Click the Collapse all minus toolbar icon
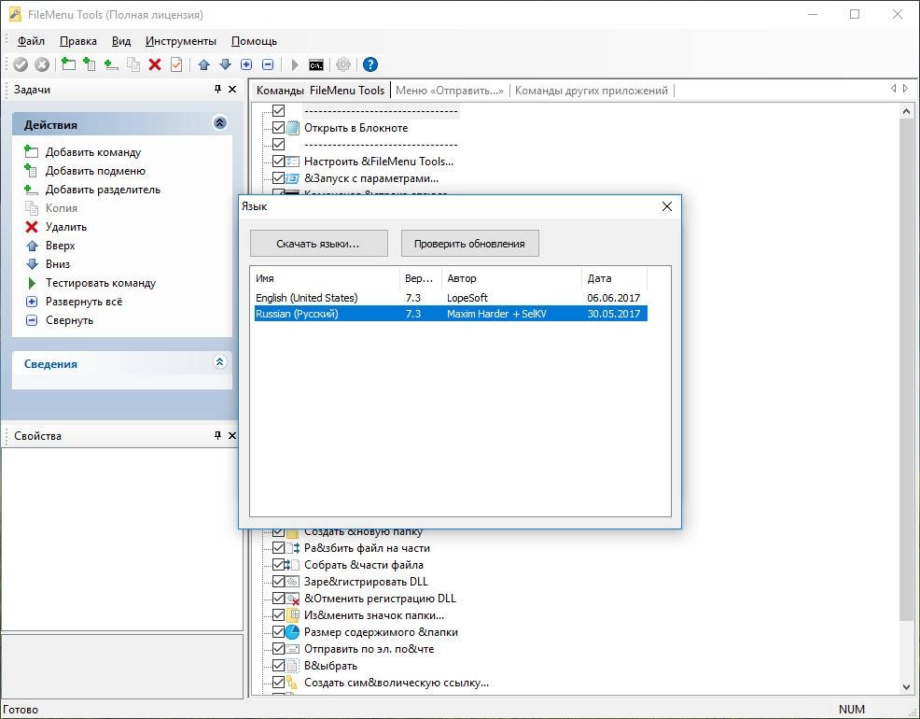The height and width of the screenshot is (719, 920). pyautogui.click(x=268, y=64)
